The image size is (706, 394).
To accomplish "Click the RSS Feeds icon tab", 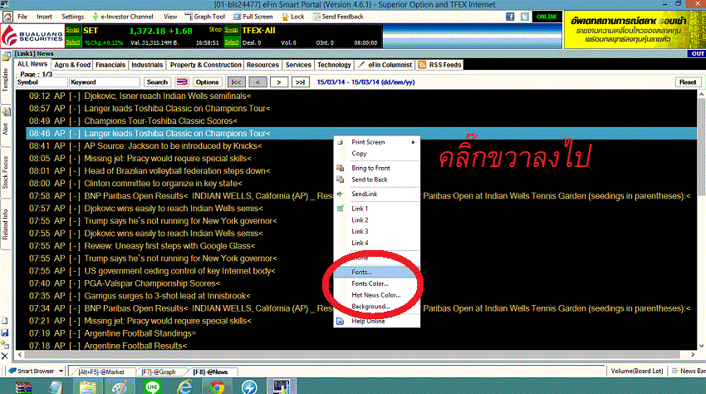I will point(422,65).
